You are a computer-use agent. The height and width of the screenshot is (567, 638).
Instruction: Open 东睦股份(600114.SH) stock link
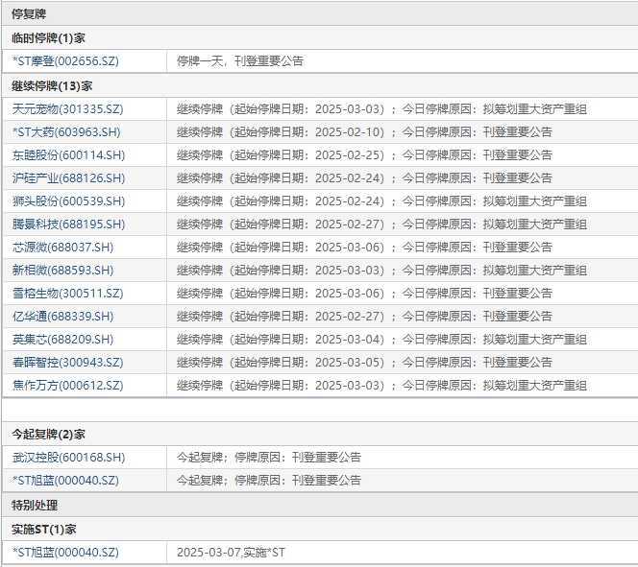pos(68,155)
